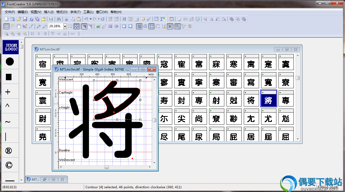Select the Hand pan tool
The image size is (345, 192).
coord(19,26)
